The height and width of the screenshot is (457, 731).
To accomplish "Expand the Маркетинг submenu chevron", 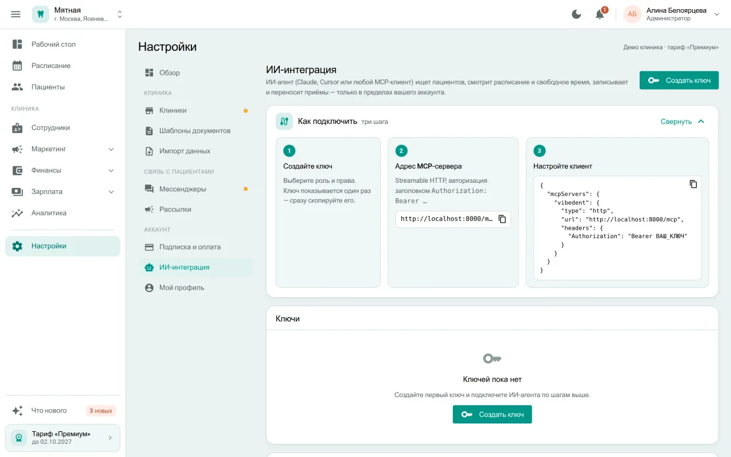I will pos(111,149).
